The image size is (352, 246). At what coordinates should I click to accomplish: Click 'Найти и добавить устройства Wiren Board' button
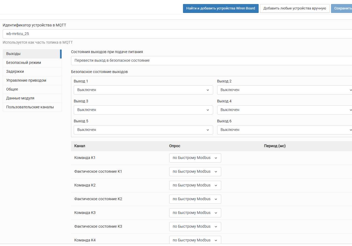click(x=221, y=8)
